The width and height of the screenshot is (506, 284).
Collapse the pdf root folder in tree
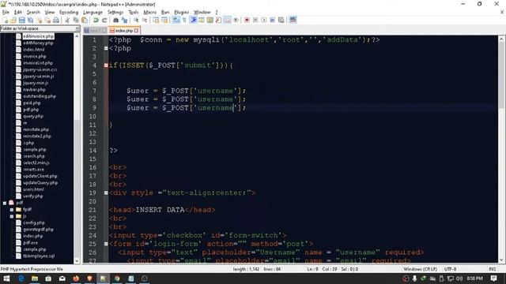point(5,203)
